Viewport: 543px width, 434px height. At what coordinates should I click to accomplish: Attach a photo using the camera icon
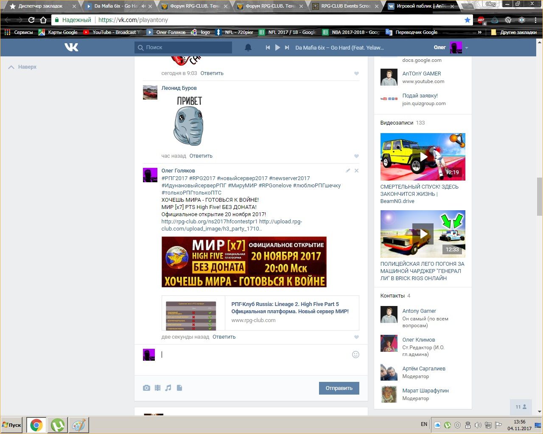(x=146, y=388)
